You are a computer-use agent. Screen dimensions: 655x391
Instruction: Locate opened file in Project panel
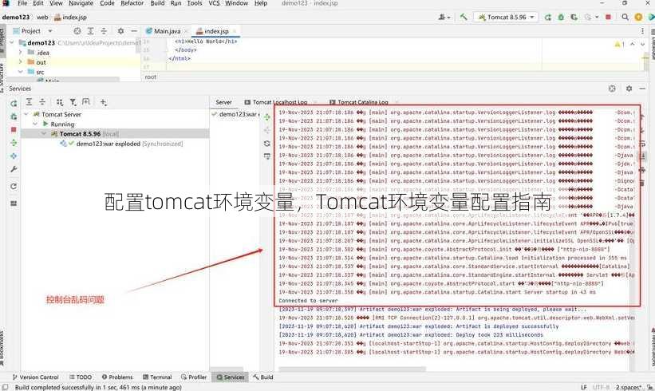click(x=77, y=31)
